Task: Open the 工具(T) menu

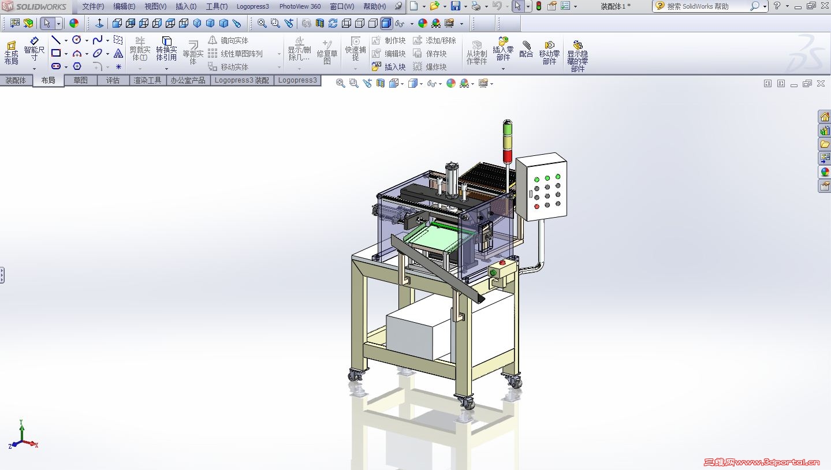Action: click(x=217, y=6)
